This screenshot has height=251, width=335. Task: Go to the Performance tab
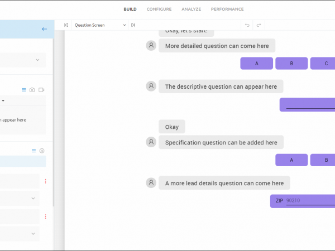(x=227, y=9)
